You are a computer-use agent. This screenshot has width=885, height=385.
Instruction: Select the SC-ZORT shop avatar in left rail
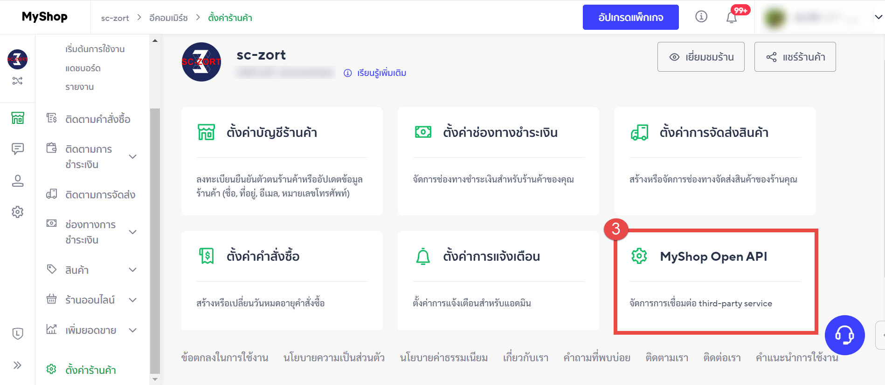pyautogui.click(x=18, y=59)
